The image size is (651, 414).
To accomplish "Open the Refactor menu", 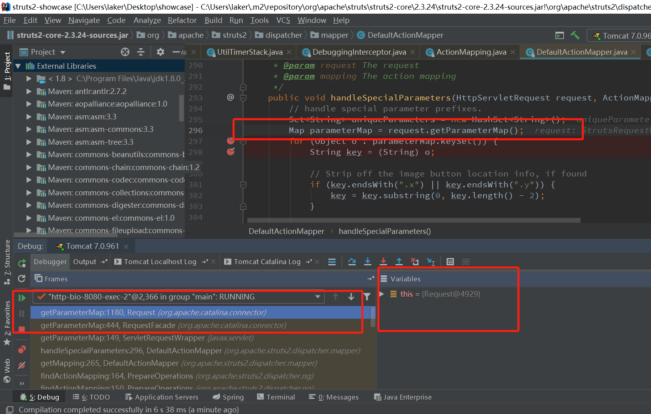I will 182,20.
